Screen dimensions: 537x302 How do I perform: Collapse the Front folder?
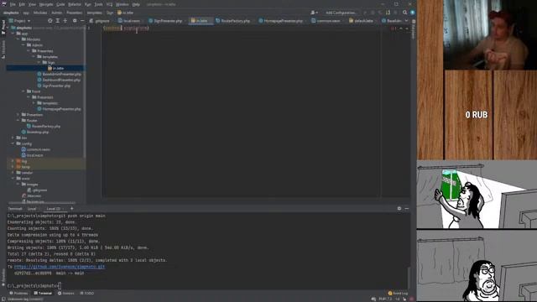[x=23, y=91]
